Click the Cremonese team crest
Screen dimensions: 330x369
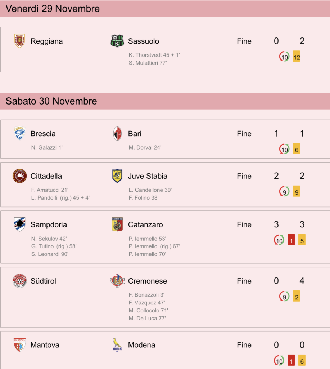[117, 281]
